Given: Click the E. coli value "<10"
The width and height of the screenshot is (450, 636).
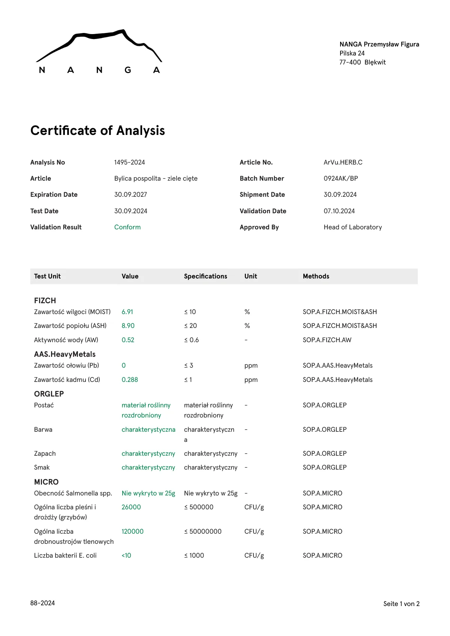Looking at the screenshot, I should click(126, 555).
